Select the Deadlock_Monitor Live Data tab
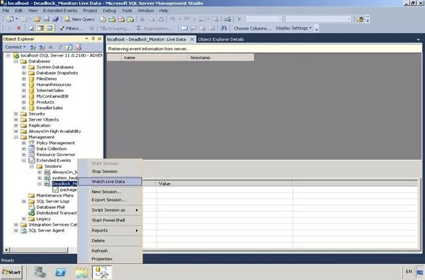The image size is (425, 280). [146, 39]
